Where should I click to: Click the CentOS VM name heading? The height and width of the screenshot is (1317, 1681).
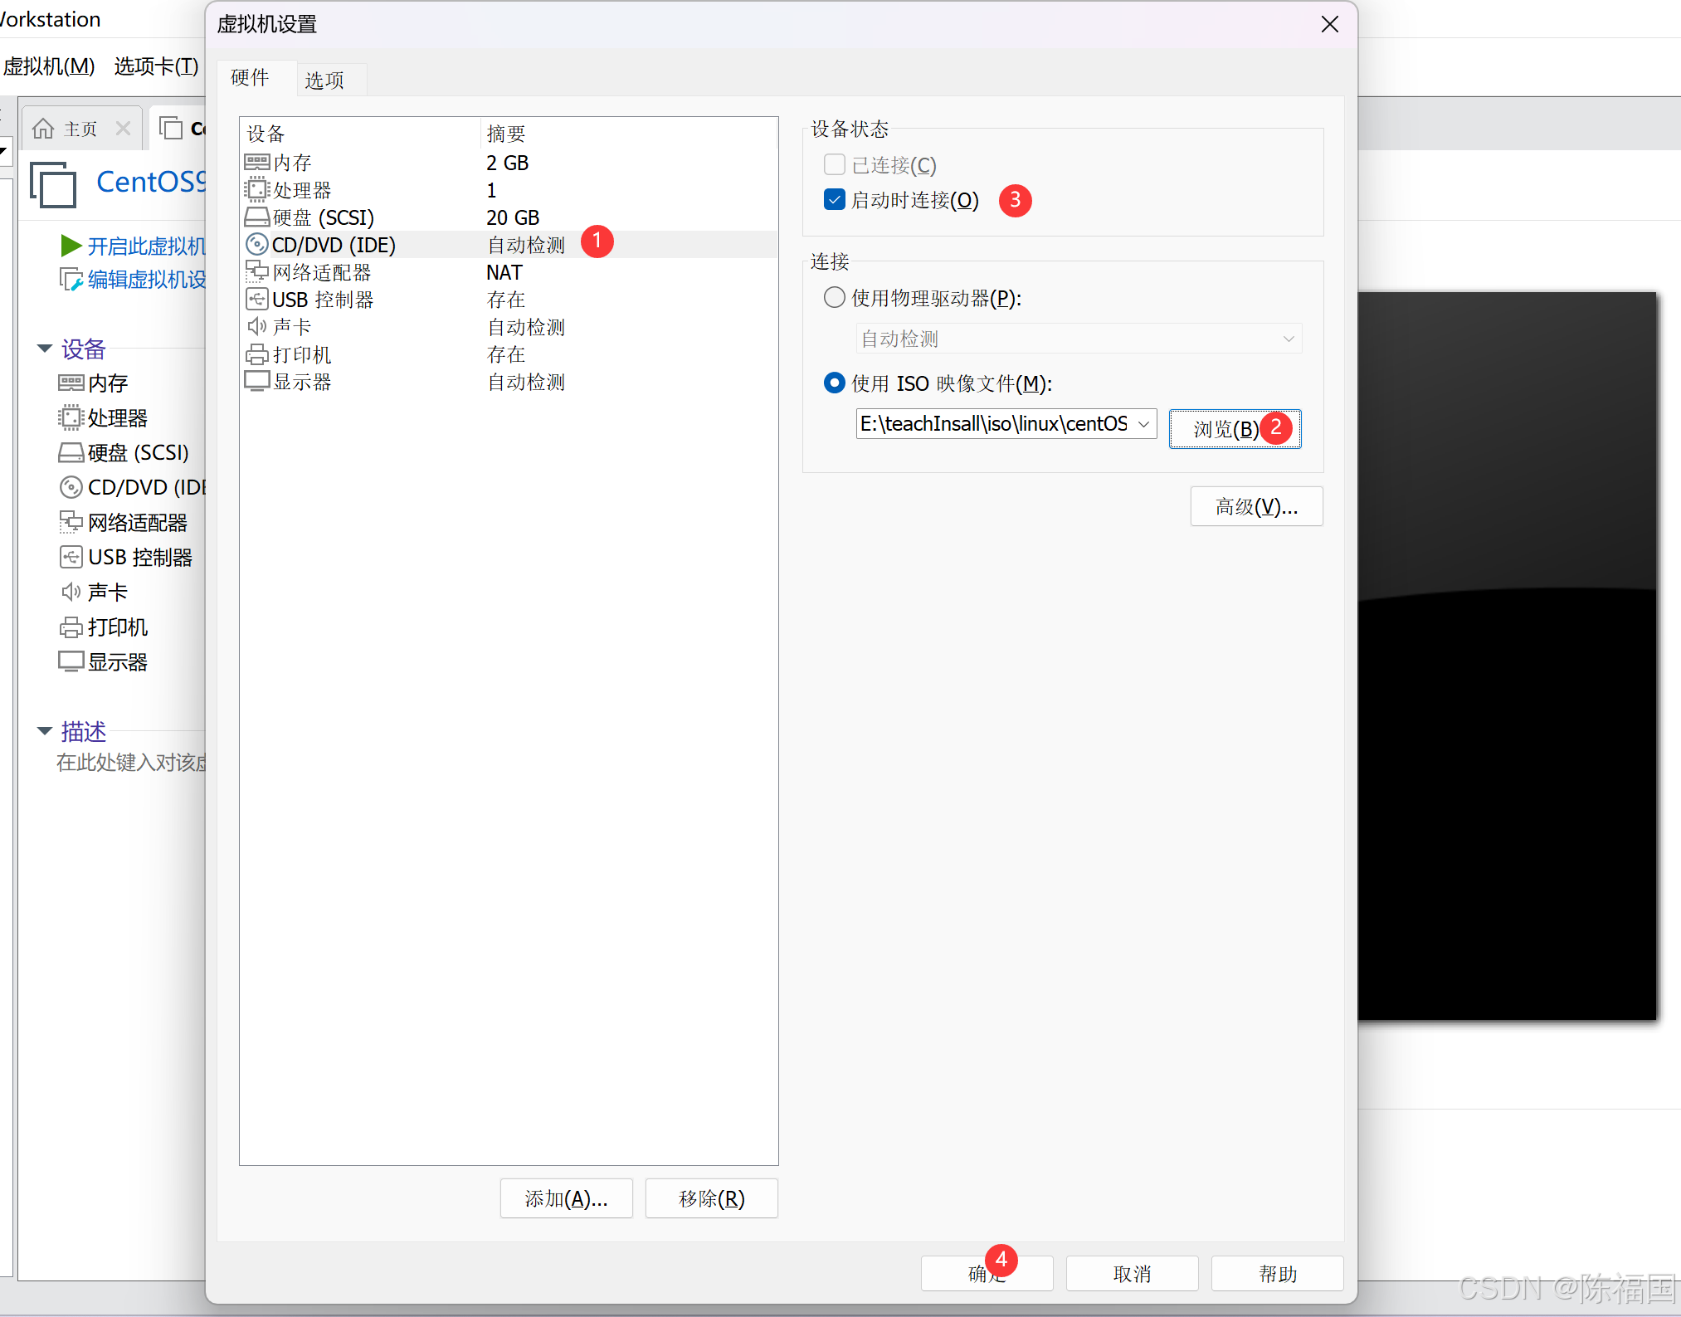pyautogui.click(x=151, y=182)
